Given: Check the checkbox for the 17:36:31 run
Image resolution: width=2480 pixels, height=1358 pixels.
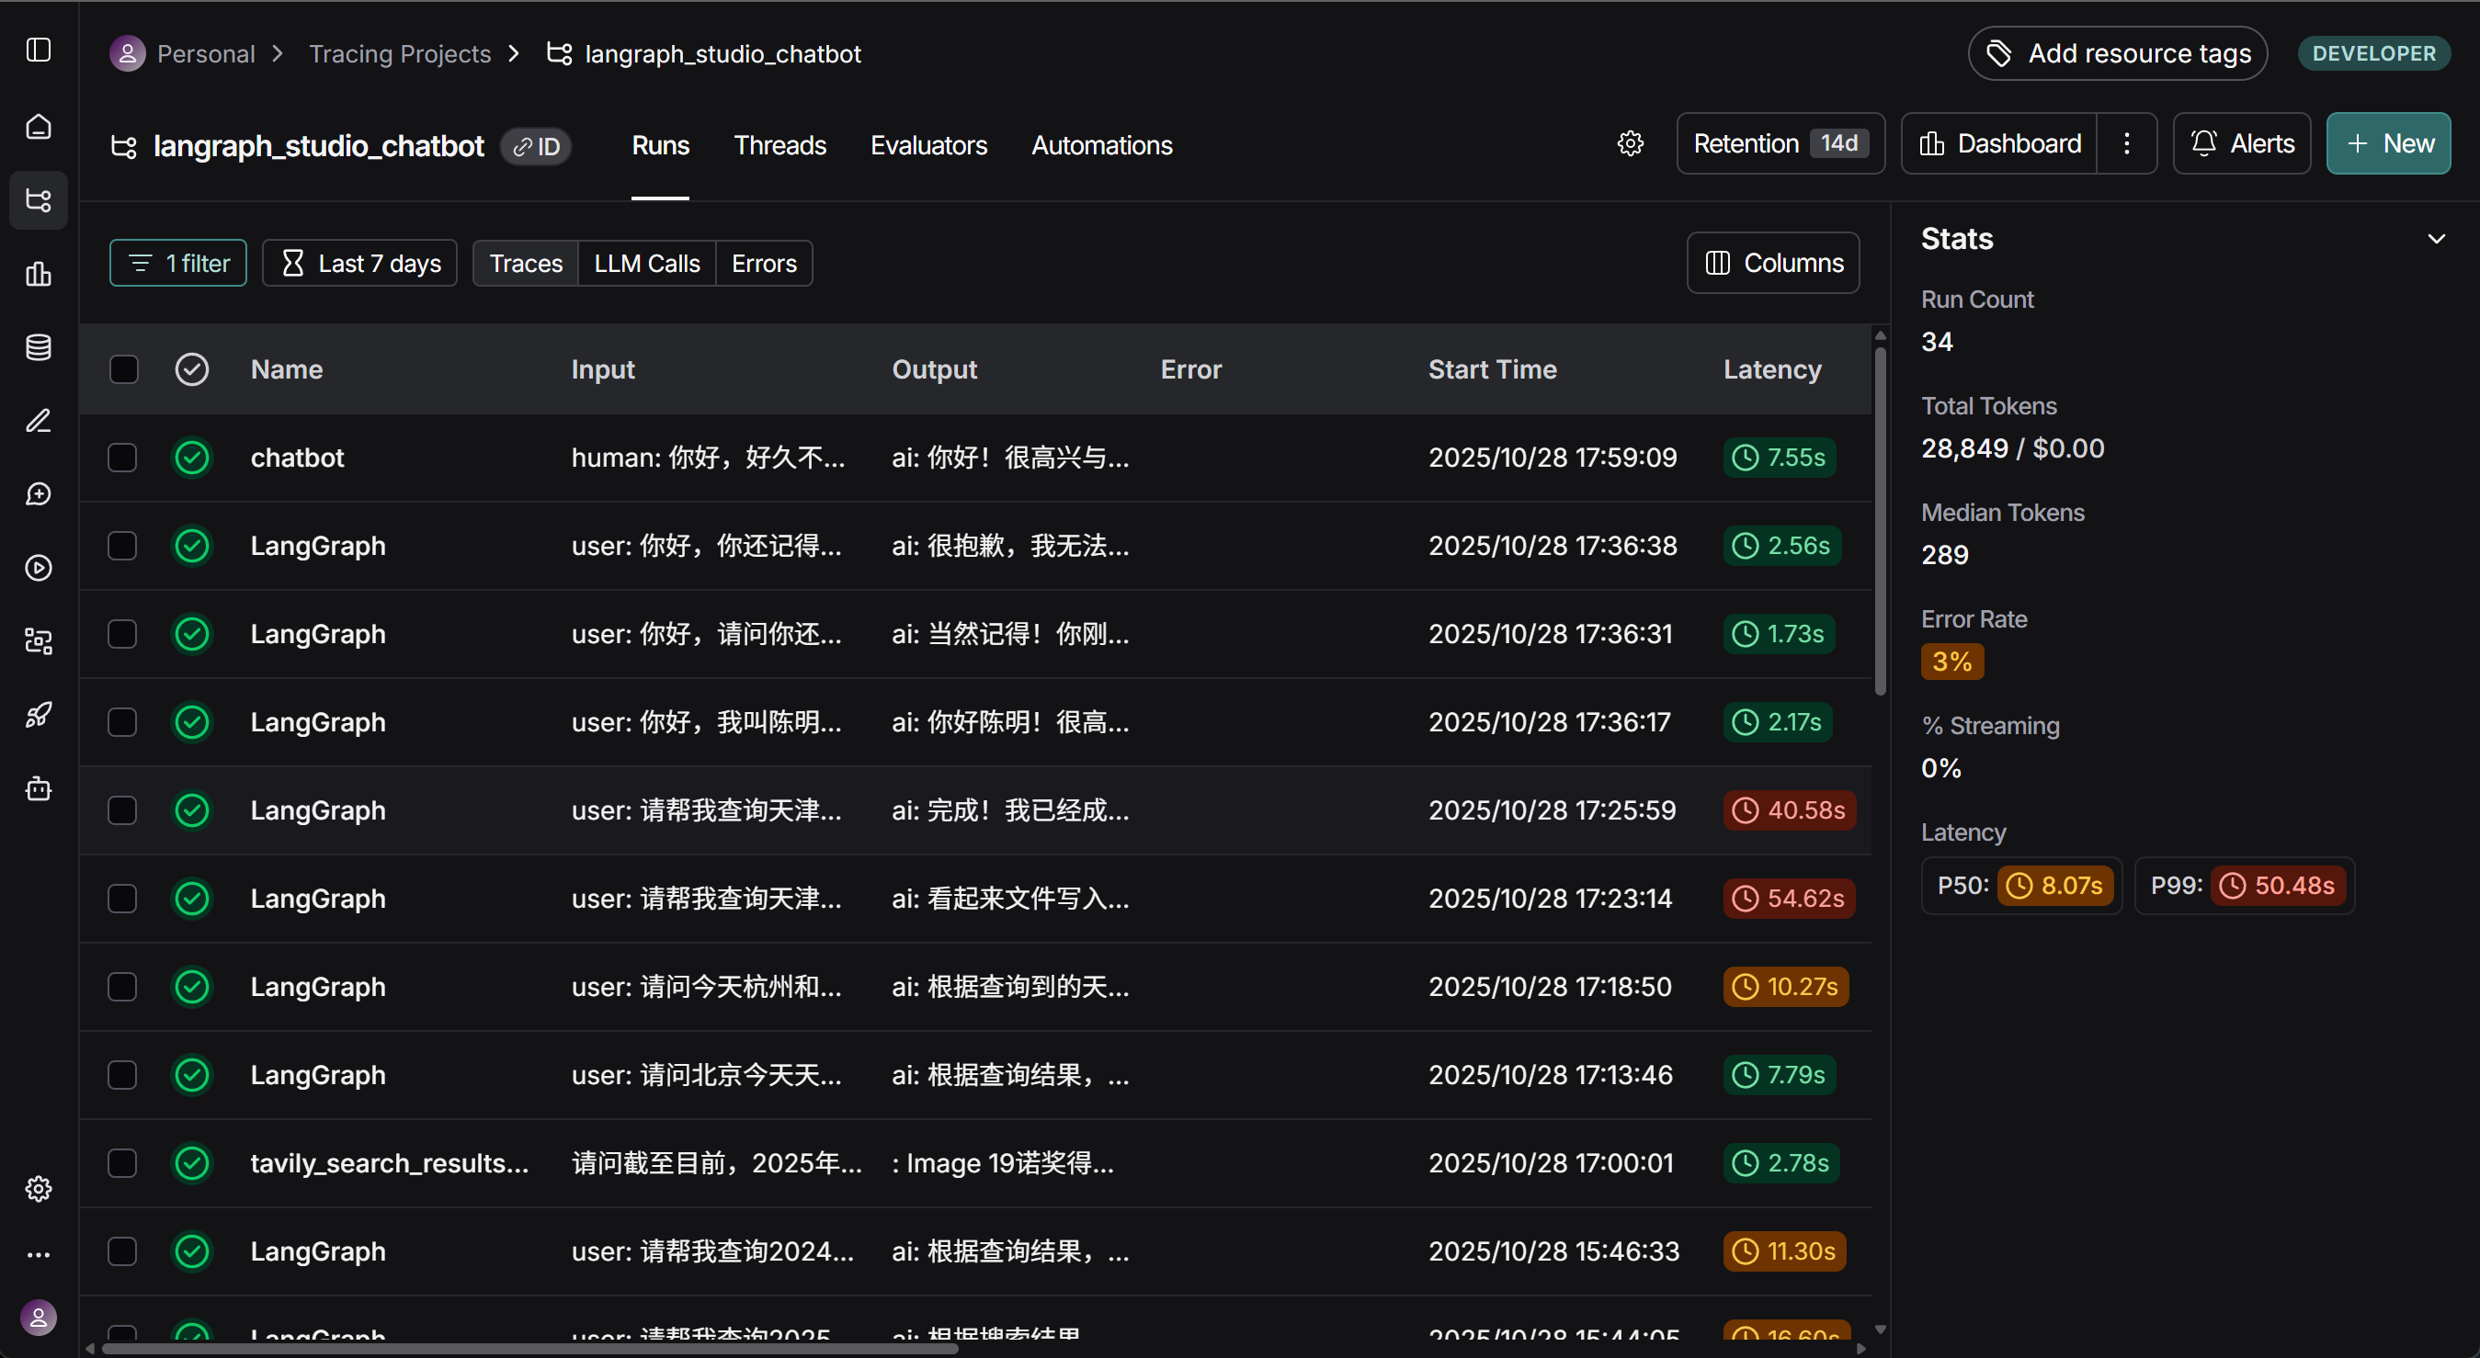Looking at the screenshot, I should pos(122,633).
